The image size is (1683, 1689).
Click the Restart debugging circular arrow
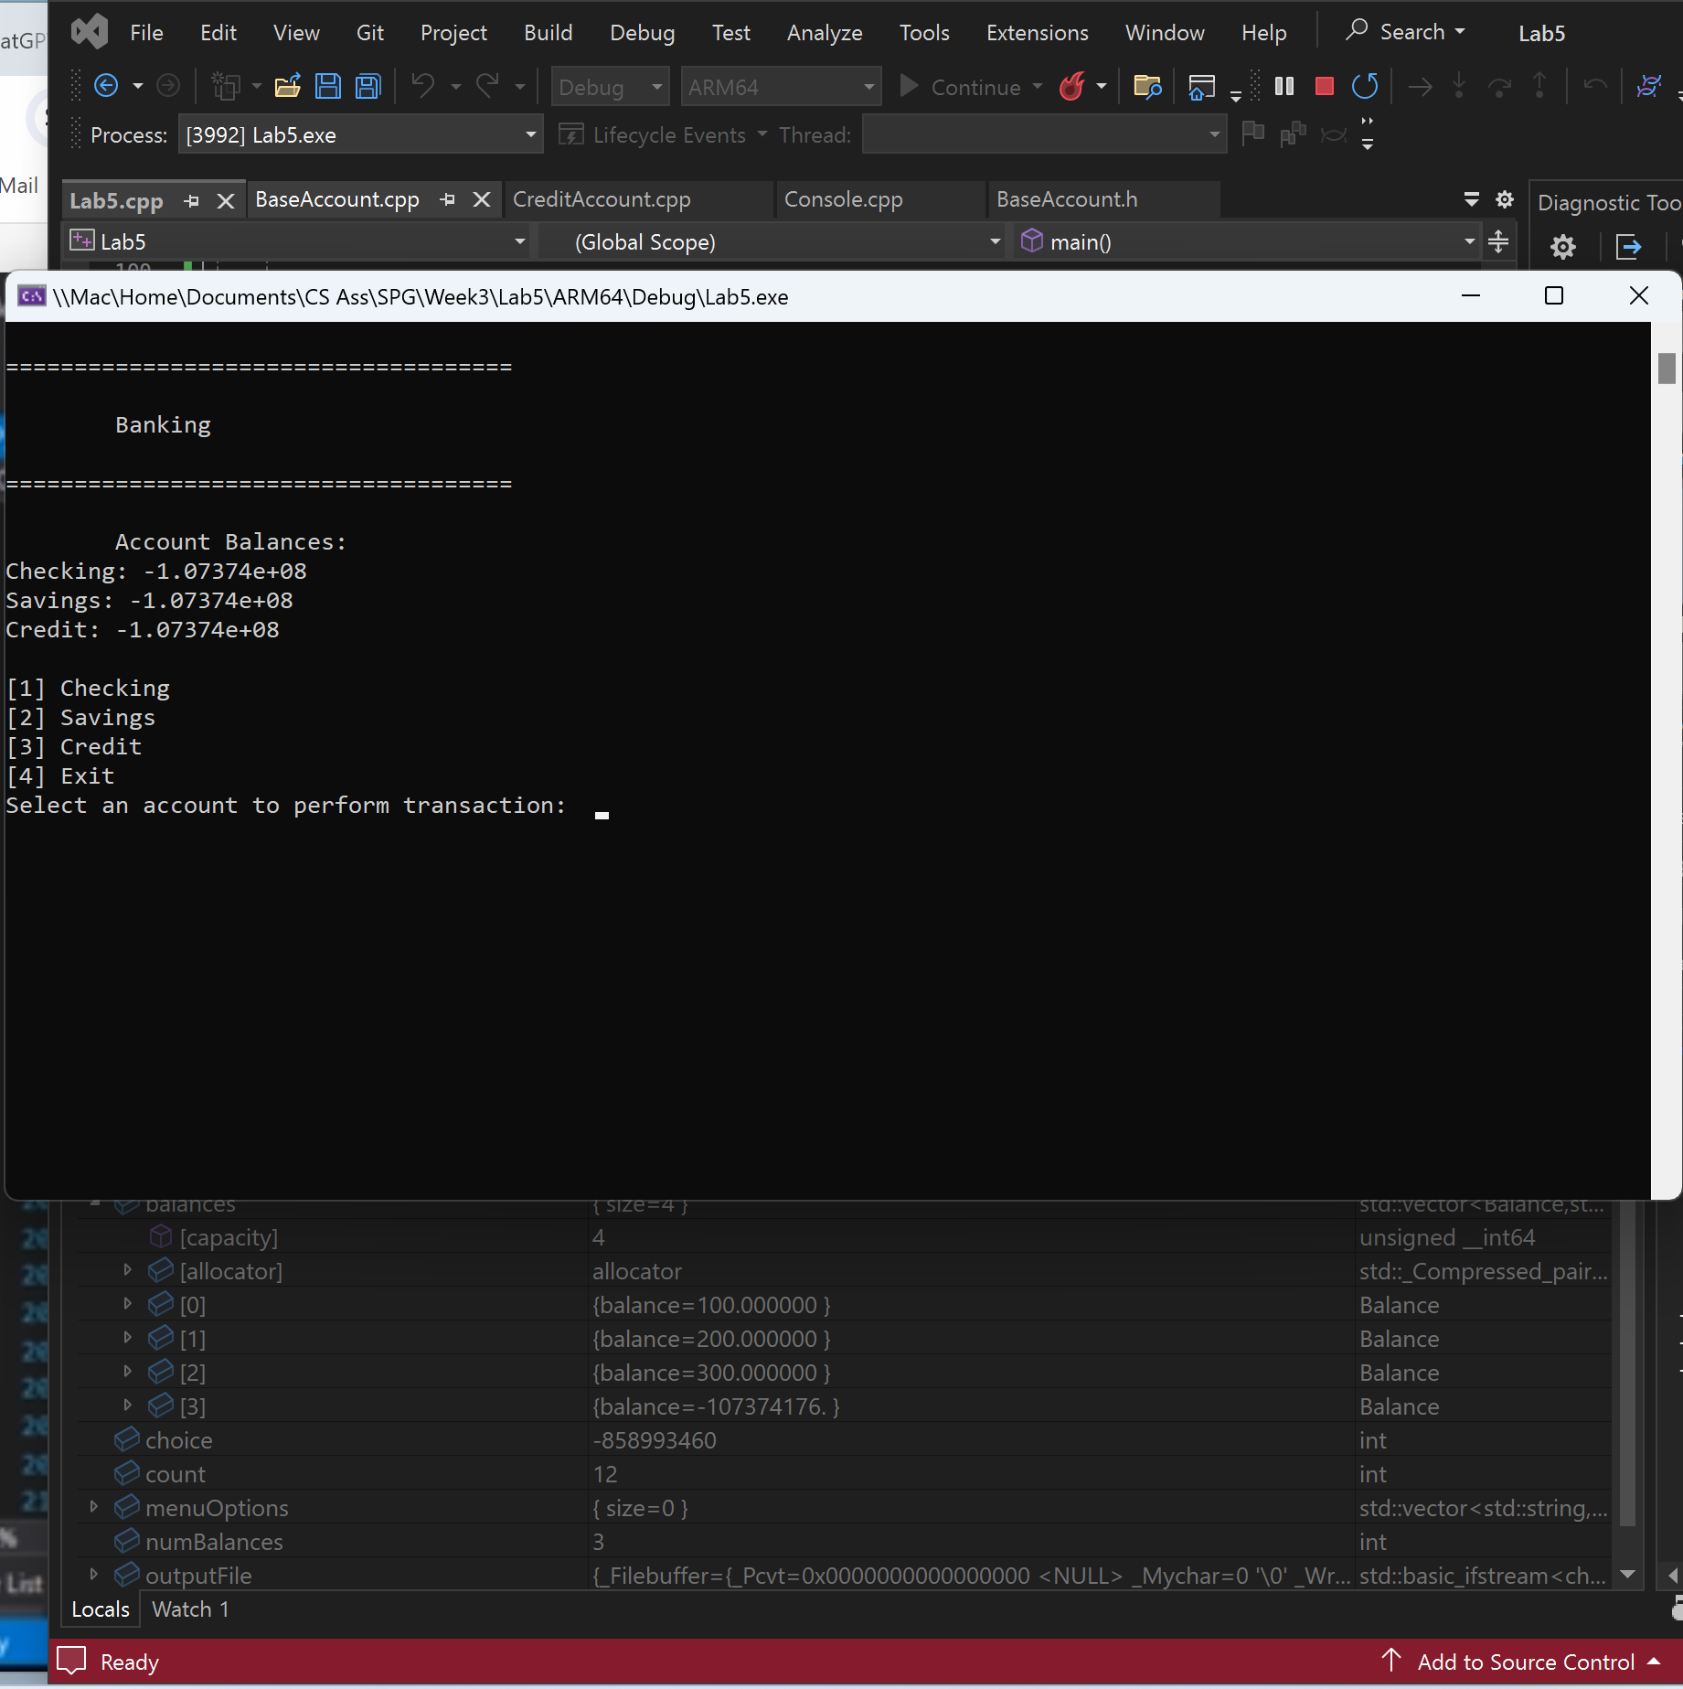click(1364, 87)
